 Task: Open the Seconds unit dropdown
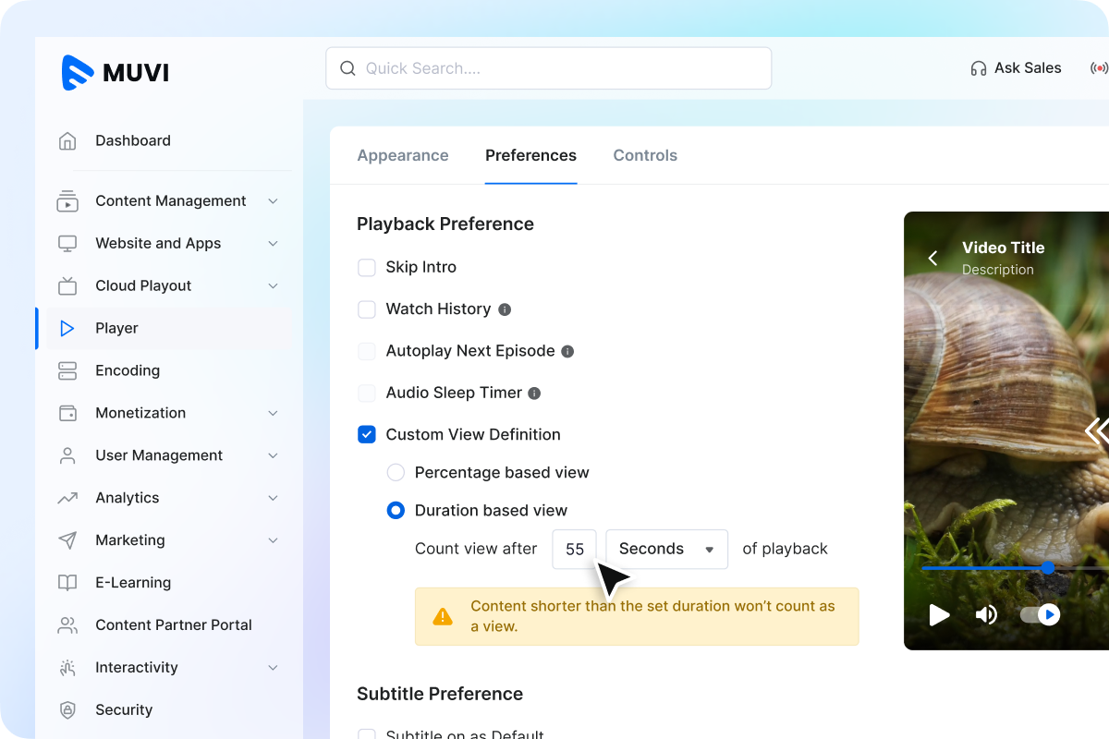666,549
